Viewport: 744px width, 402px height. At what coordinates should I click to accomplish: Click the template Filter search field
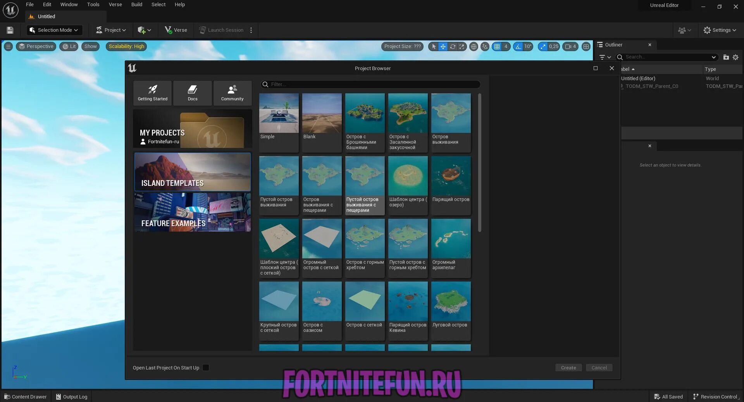[x=371, y=84]
